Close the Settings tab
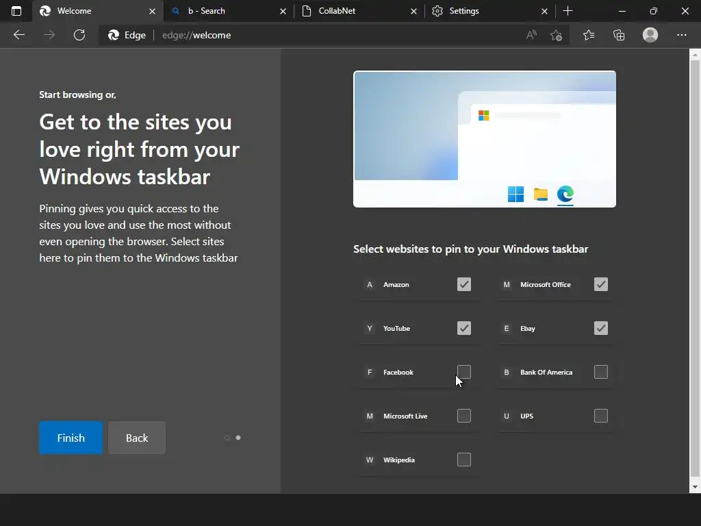Image resolution: width=701 pixels, height=526 pixels. point(544,11)
